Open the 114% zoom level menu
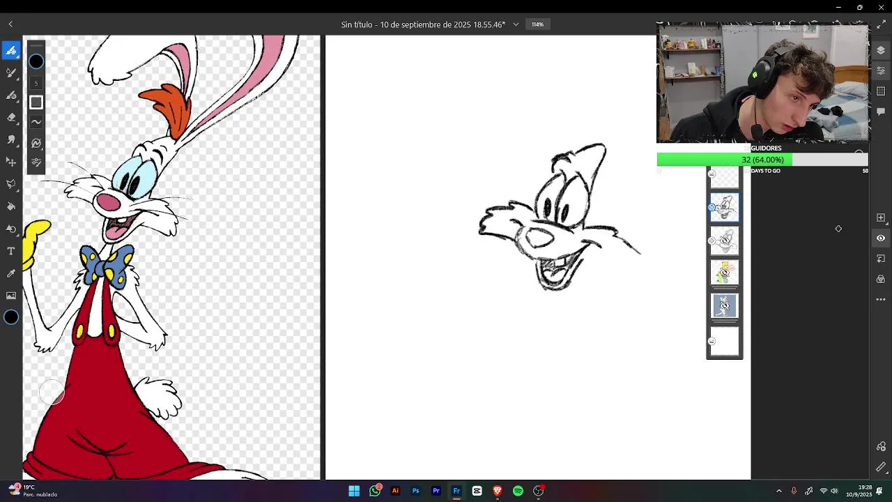This screenshot has height=502, width=892. [537, 24]
